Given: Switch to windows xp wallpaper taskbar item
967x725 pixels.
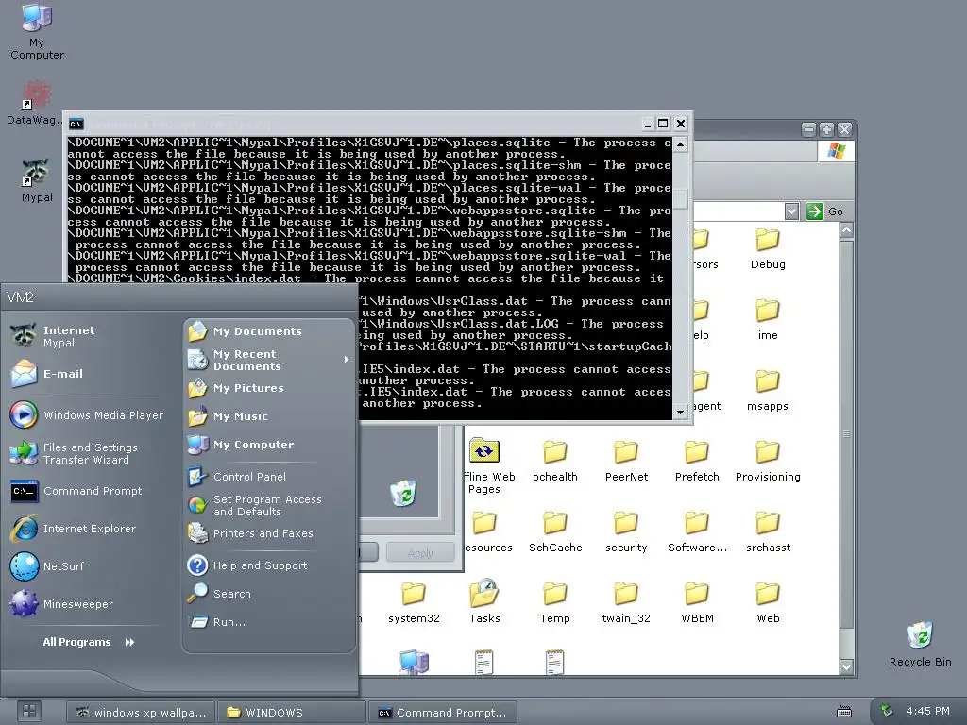Looking at the screenshot, I should [141, 712].
